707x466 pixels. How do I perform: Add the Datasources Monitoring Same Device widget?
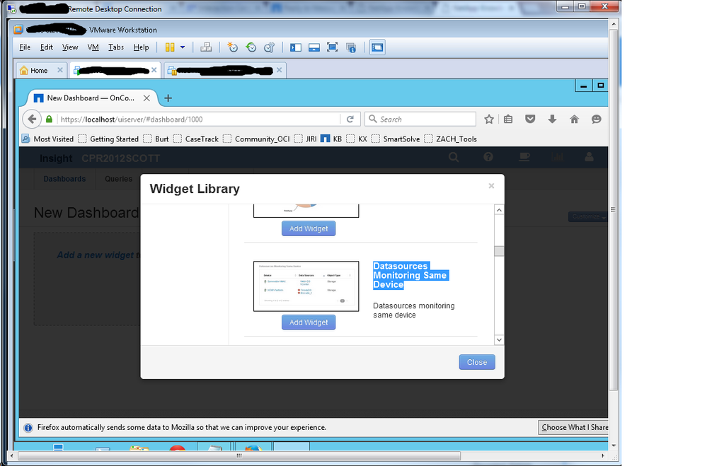[x=309, y=322]
